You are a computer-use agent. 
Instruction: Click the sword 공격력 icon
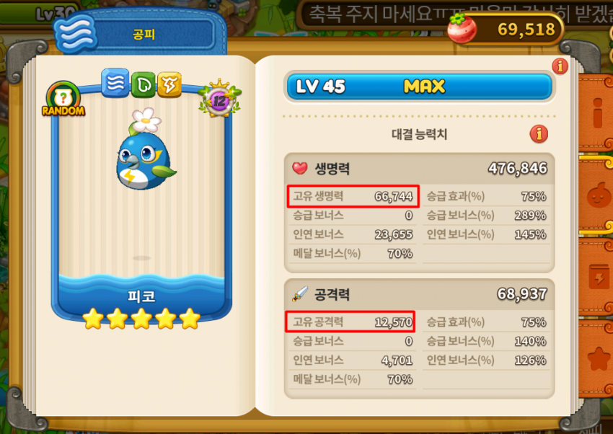tap(300, 294)
